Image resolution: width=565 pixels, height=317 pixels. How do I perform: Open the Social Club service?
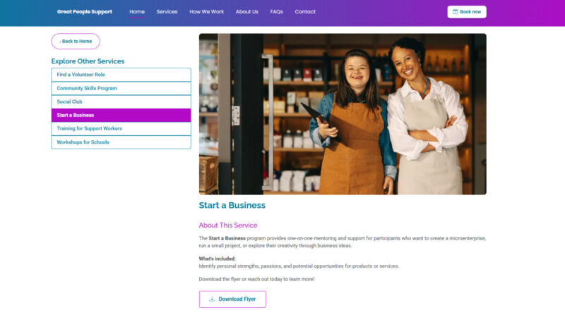tap(121, 101)
